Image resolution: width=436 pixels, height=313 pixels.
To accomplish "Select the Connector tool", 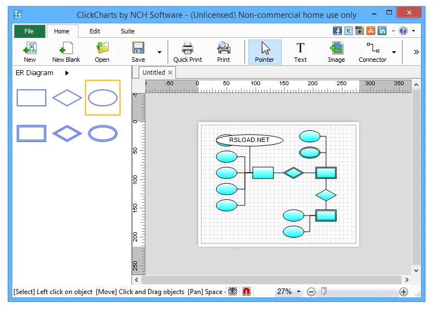I will click(x=373, y=52).
